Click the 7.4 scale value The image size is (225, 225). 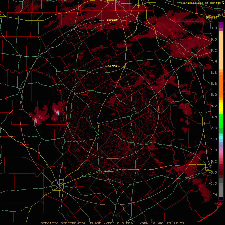pyautogui.click(x=214, y=61)
